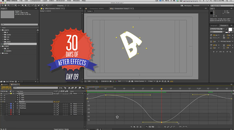This screenshot has height=130, width=234.
Task: Expand the COMPS folder in Project panel
Action: [x=1, y=46]
